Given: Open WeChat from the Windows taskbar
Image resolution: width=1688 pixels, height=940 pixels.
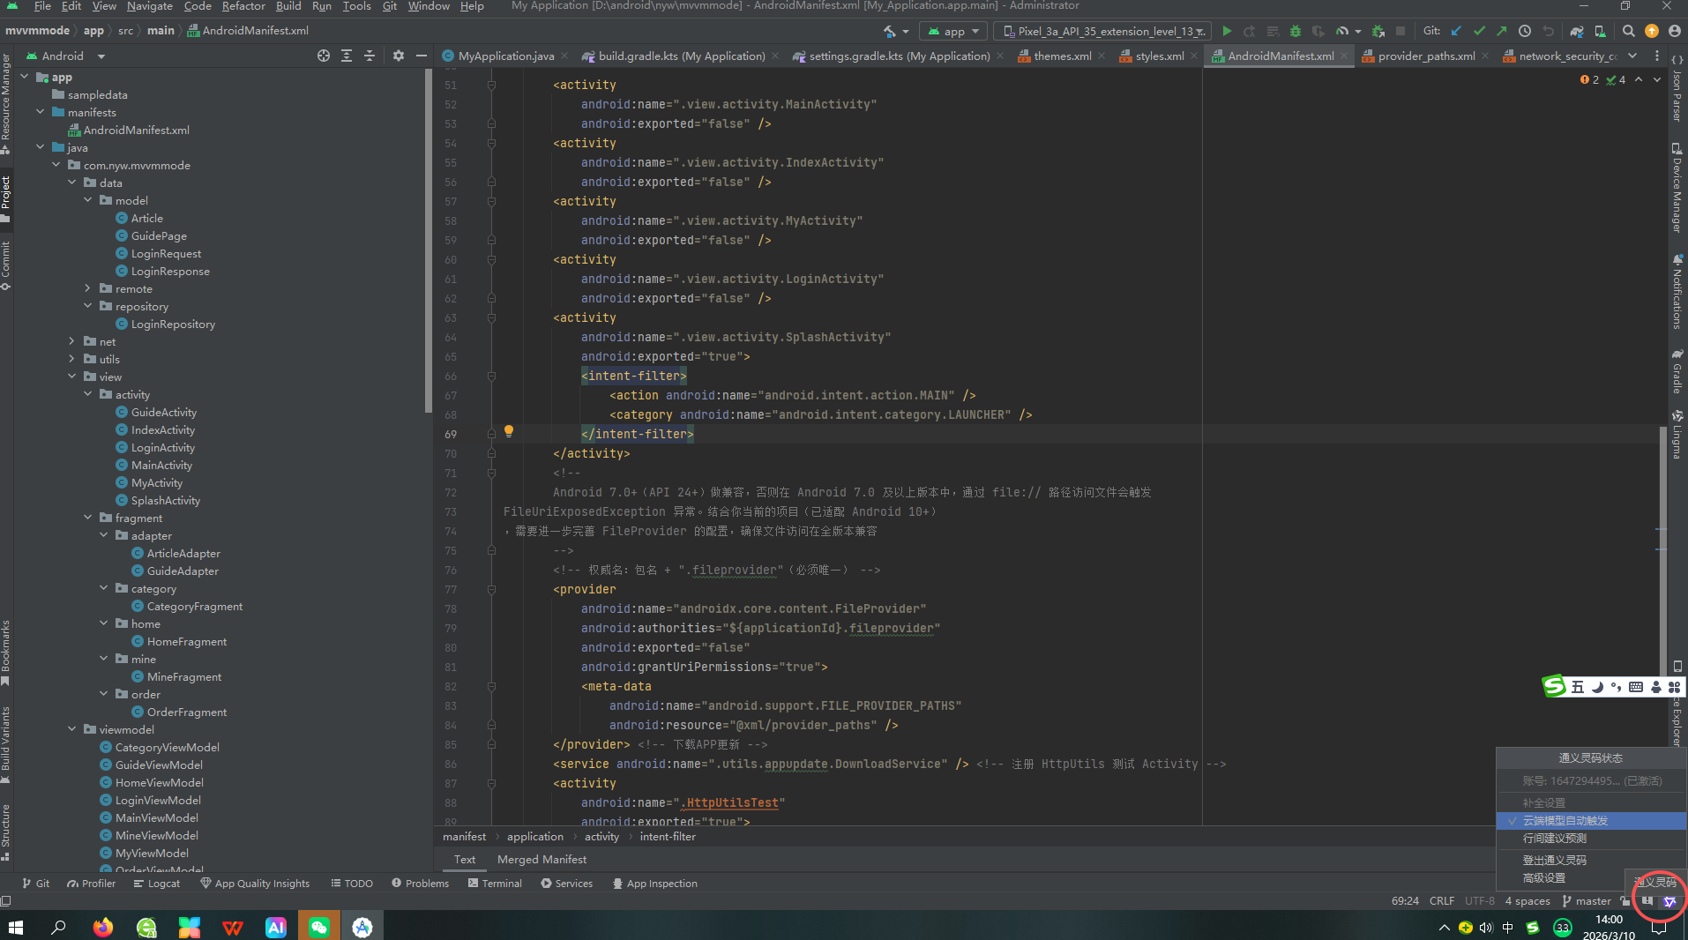Looking at the screenshot, I should [x=319, y=927].
